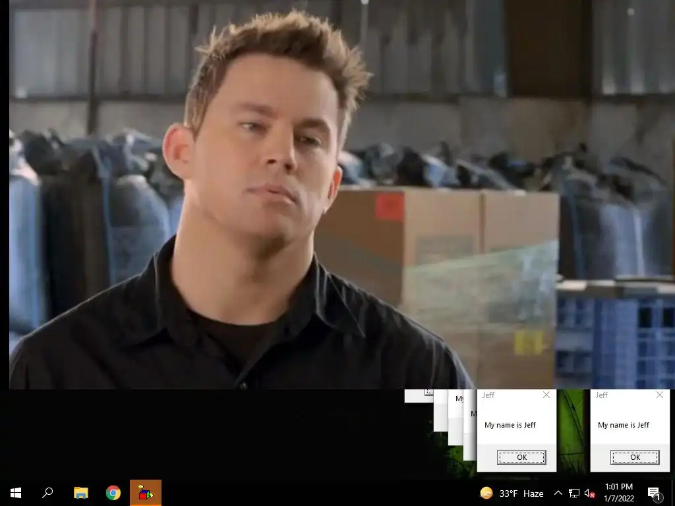Open the Windows Start menu
Screen dimensions: 675x506
point(16,493)
